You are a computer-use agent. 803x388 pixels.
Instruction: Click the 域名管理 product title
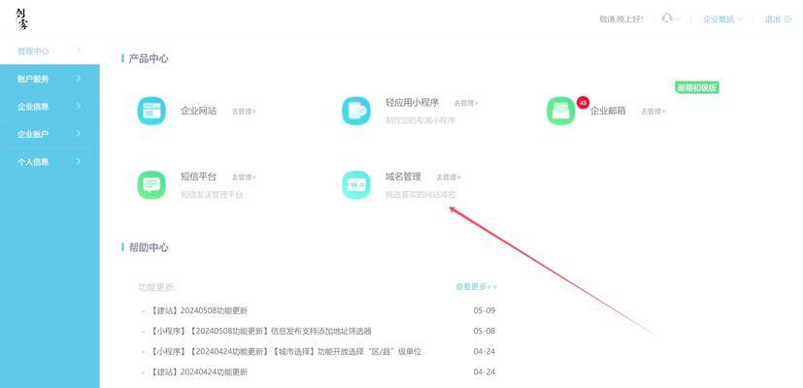tap(404, 177)
